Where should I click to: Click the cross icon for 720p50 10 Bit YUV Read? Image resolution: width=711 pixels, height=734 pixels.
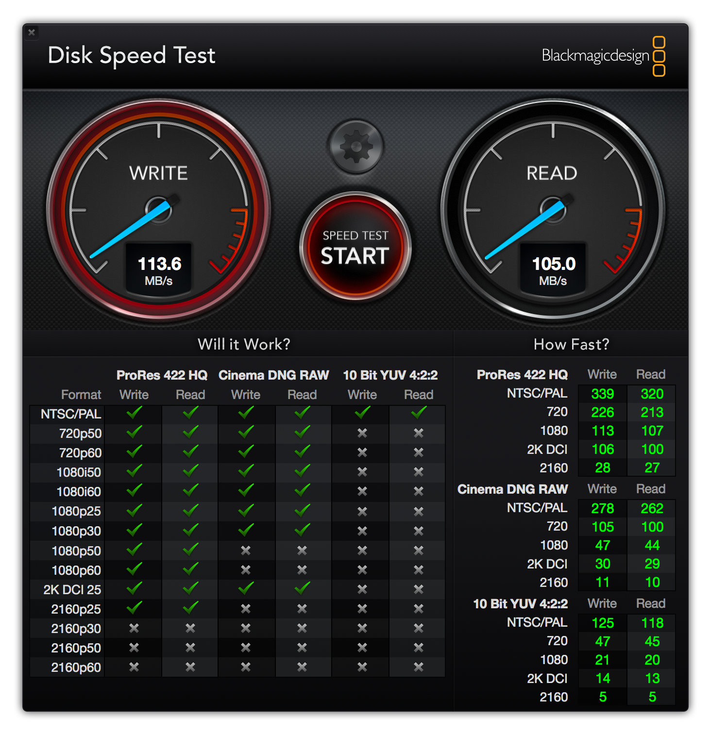(418, 434)
